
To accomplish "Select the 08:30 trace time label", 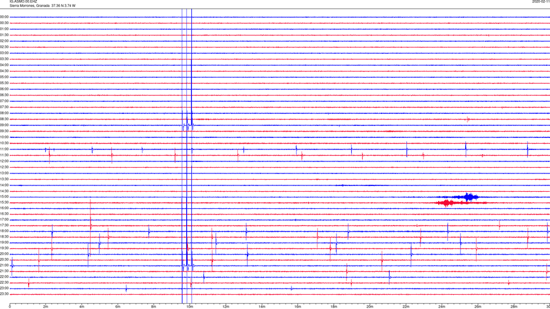I will [x=5, y=119].
